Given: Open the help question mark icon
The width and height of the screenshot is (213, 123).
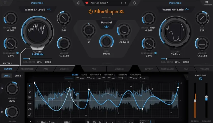Looking at the screenshot, I should 78,3.
